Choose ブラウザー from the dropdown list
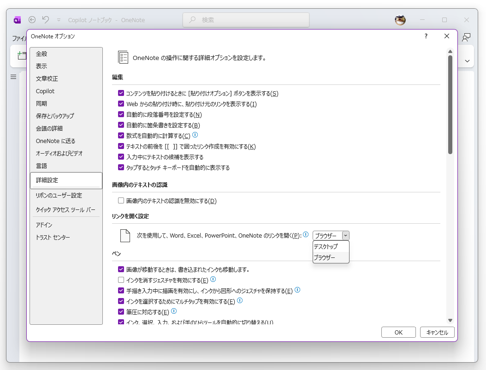Viewport: 486px width, 370px height. click(x=331, y=257)
